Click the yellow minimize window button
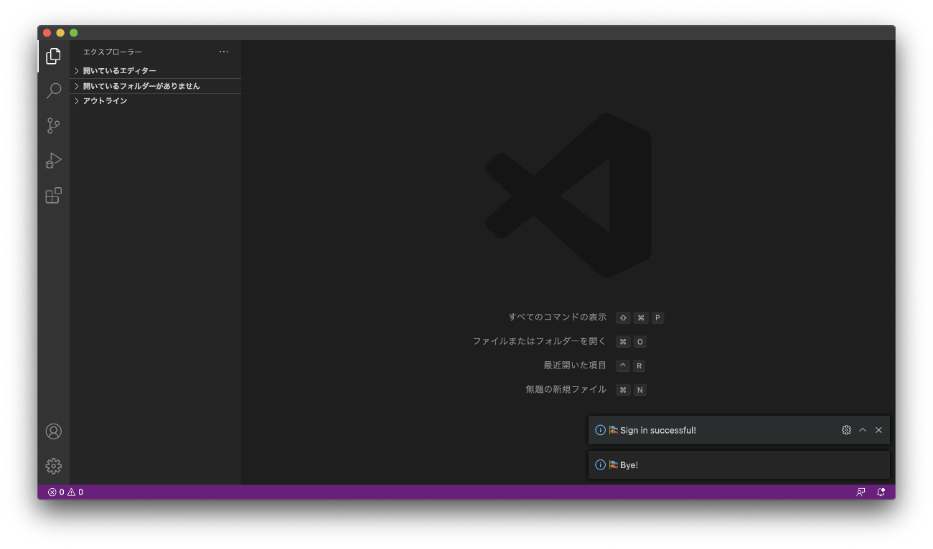 coord(60,33)
